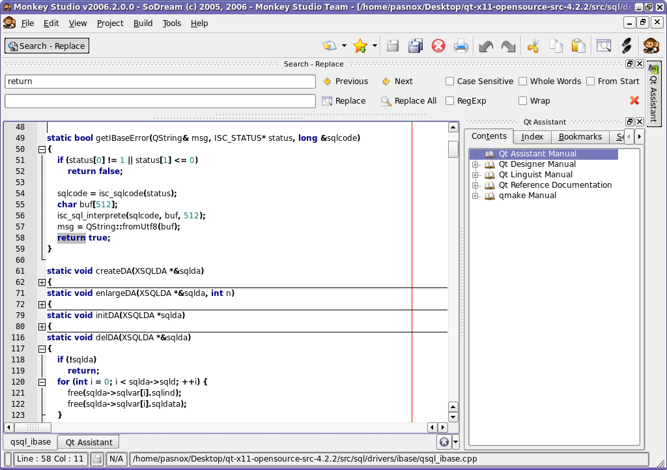Float the Search - Replace dock panel
The width and height of the screenshot is (667, 470).
630,64
